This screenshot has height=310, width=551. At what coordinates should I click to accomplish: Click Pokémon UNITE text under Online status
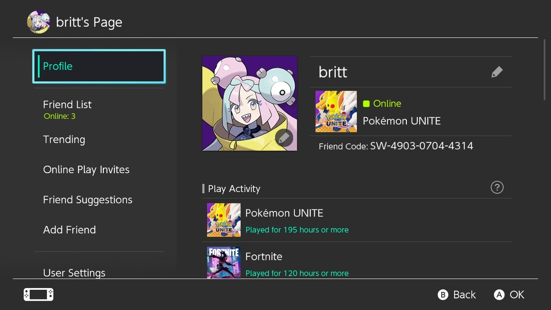click(x=402, y=121)
